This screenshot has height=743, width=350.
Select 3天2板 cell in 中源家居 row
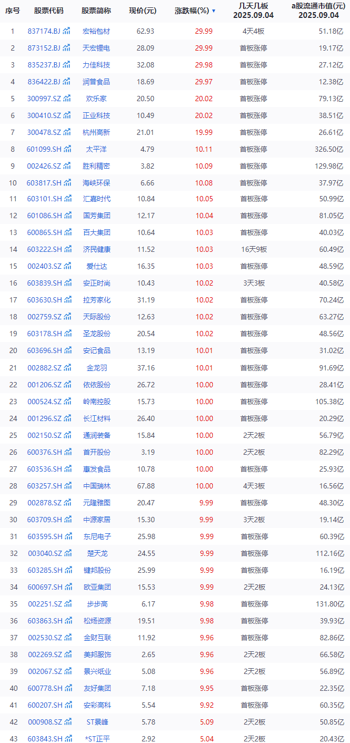254,520
